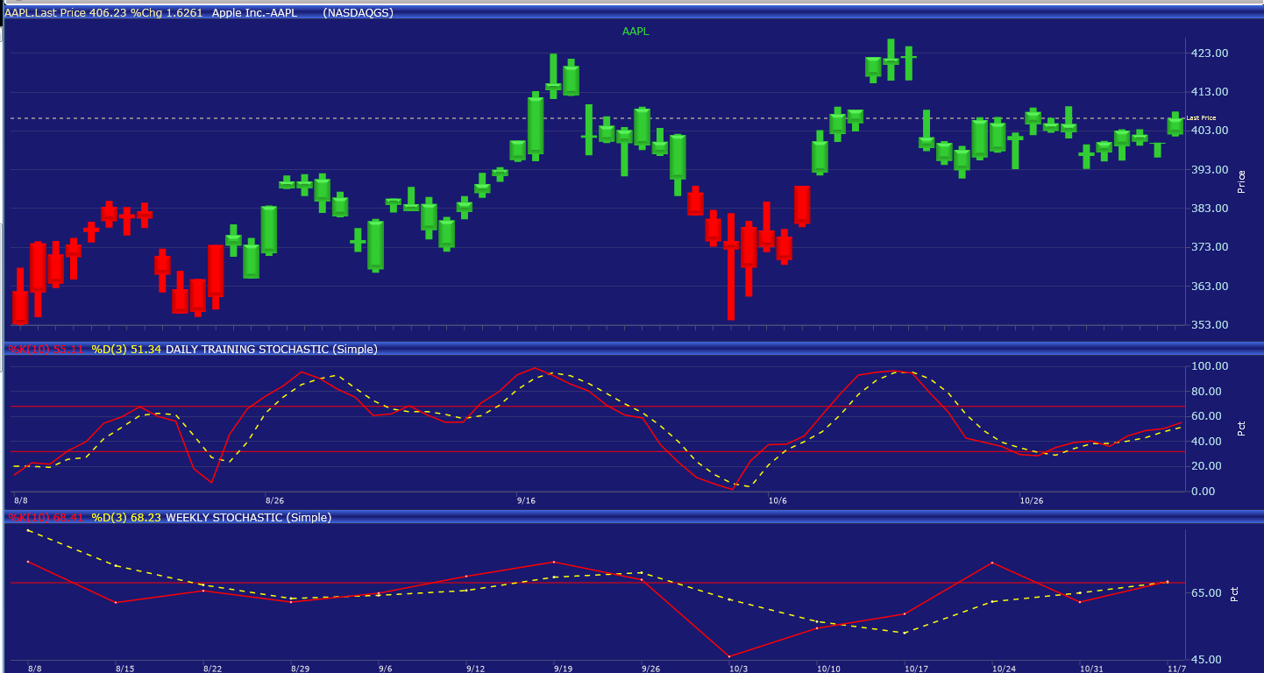1264x673 pixels.
Task: Click the '%Chg 1.6261' value in the header
Action: tap(167, 13)
